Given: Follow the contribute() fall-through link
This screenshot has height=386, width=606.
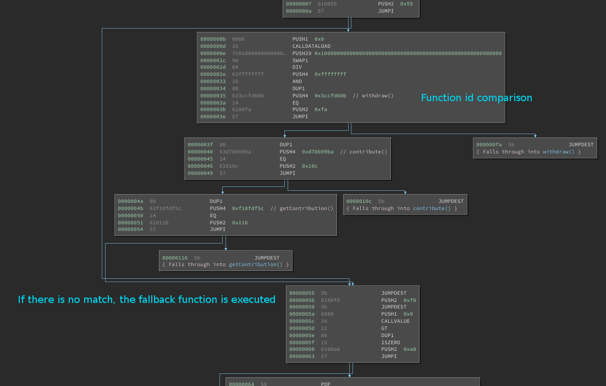Looking at the screenshot, I should click(432, 208).
